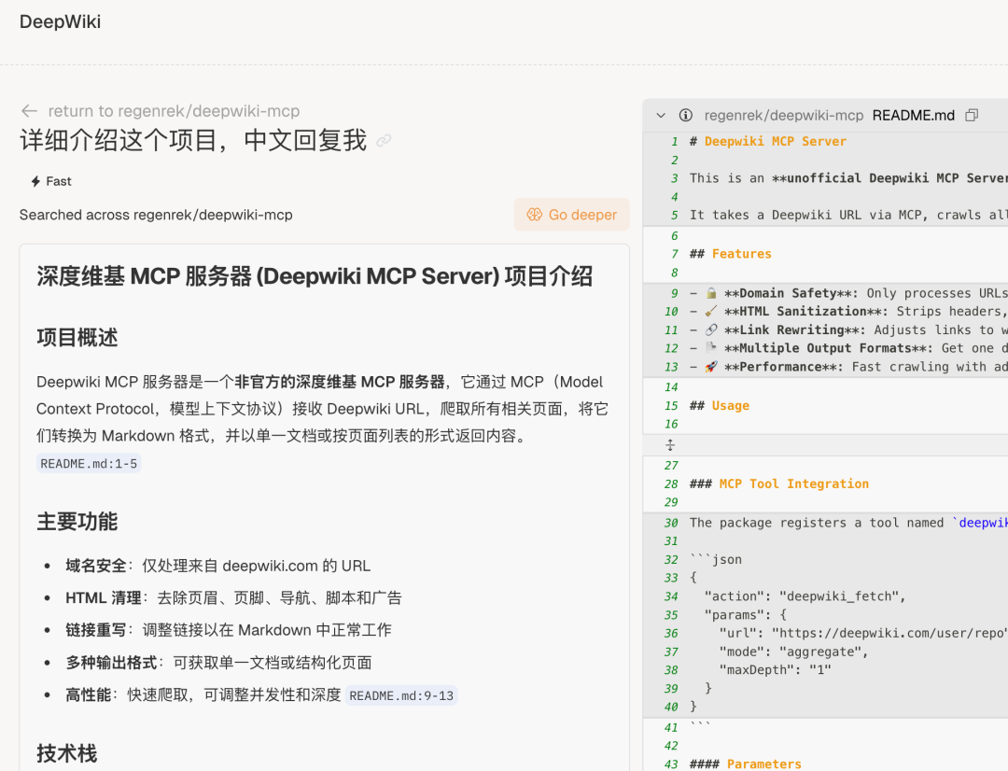Click the HTML Sanitization code line
This screenshot has height=771, width=1008.
848,312
